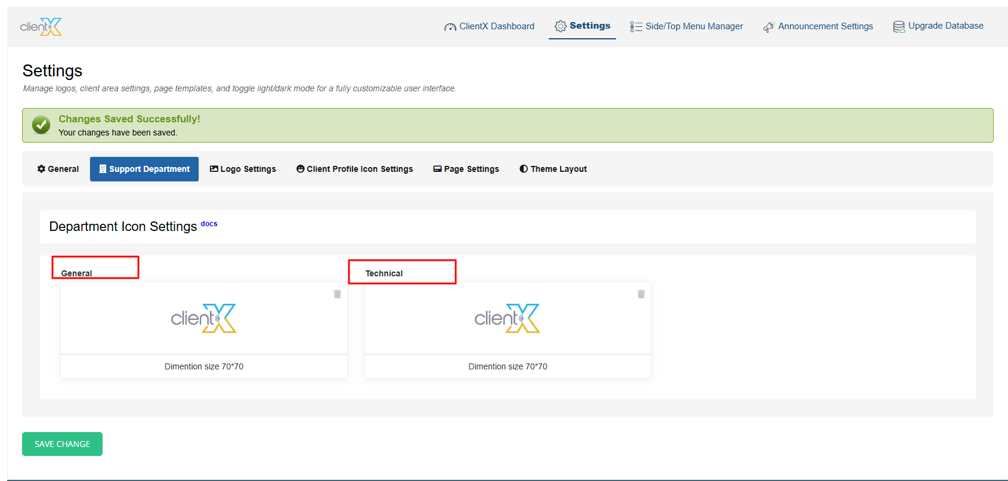Screen dimensions: 1008x481
Task: Open the Theme Layout tab
Action: coord(553,169)
